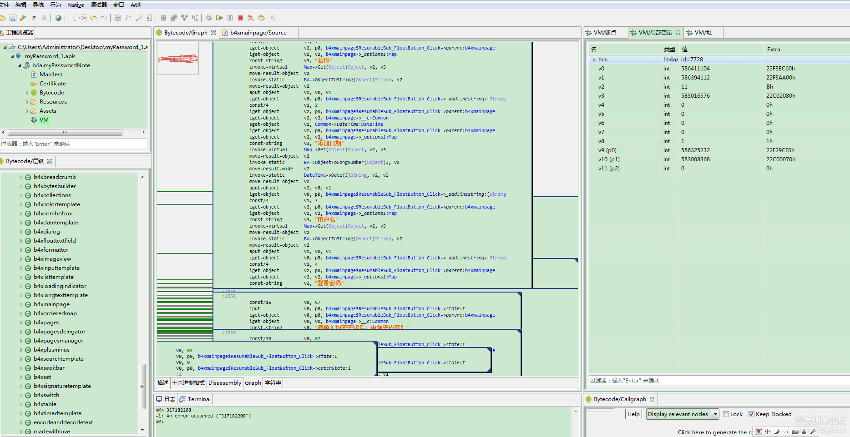
Task: Click the comment '/*' toolbar icon
Action: [128, 18]
